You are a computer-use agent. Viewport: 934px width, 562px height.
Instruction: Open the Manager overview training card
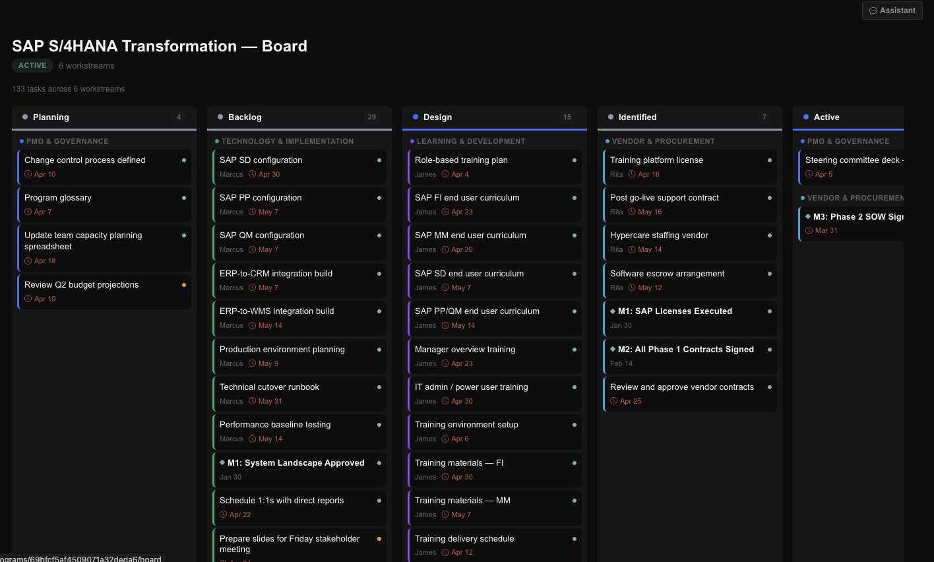coord(495,356)
